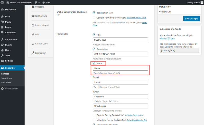The width and height of the screenshot is (204, 125).
Task: Click the Howdy, admin account text
Action: click(193, 3)
